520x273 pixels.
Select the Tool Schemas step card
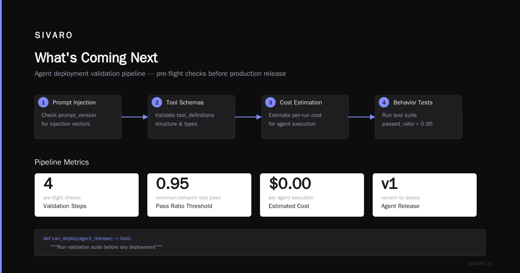point(192,117)
